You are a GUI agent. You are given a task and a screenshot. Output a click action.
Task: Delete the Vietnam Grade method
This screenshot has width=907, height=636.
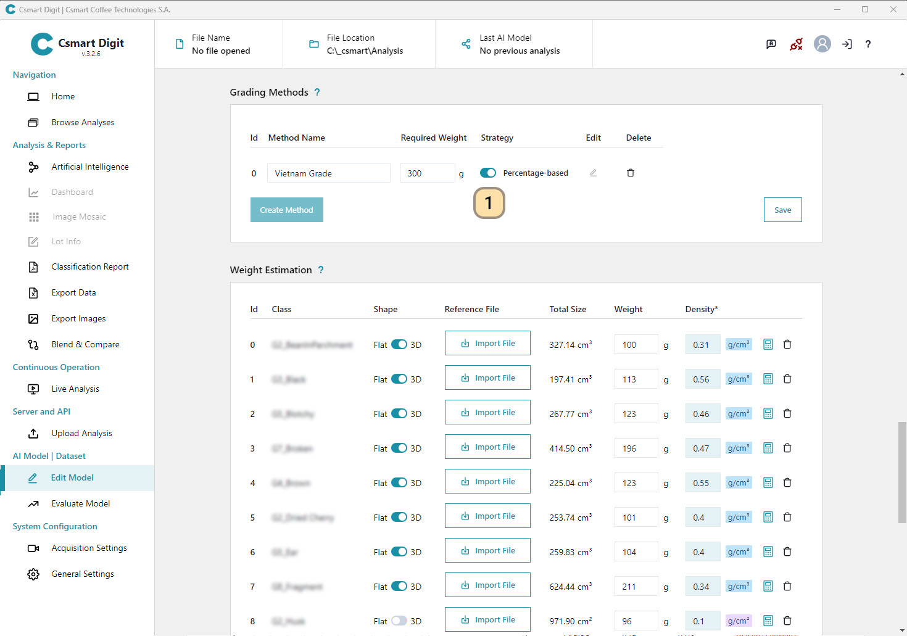coord(630,173)
